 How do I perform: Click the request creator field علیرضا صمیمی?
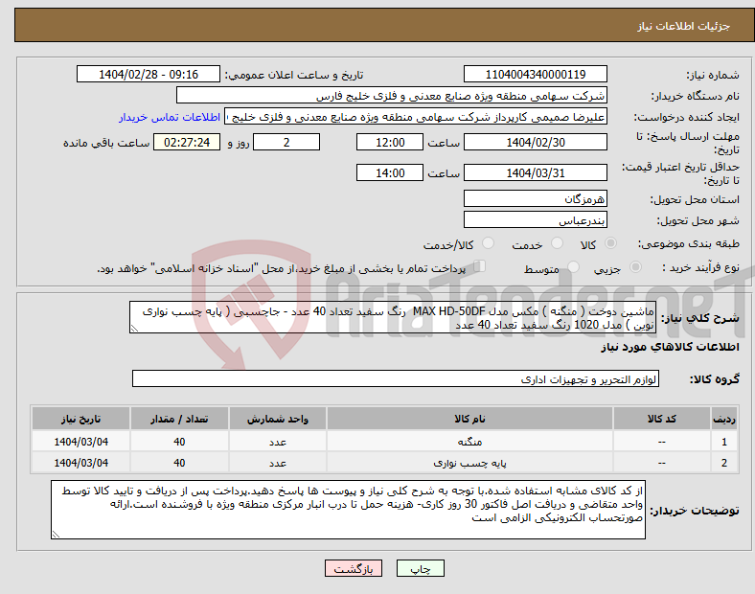pos(416,117)
